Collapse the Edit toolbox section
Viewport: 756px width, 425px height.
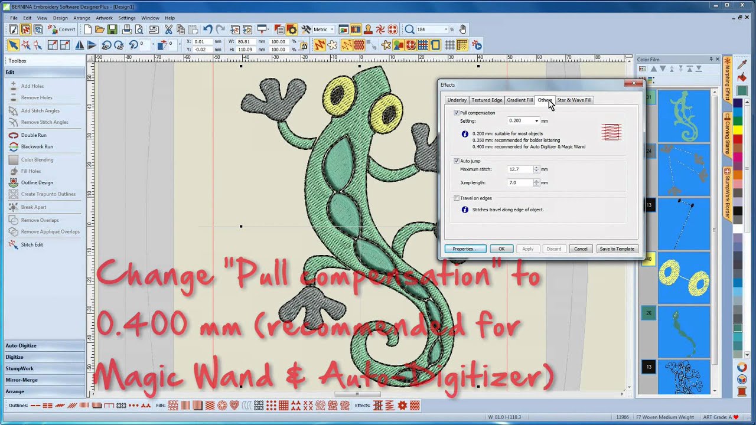[x=44, y=72]
